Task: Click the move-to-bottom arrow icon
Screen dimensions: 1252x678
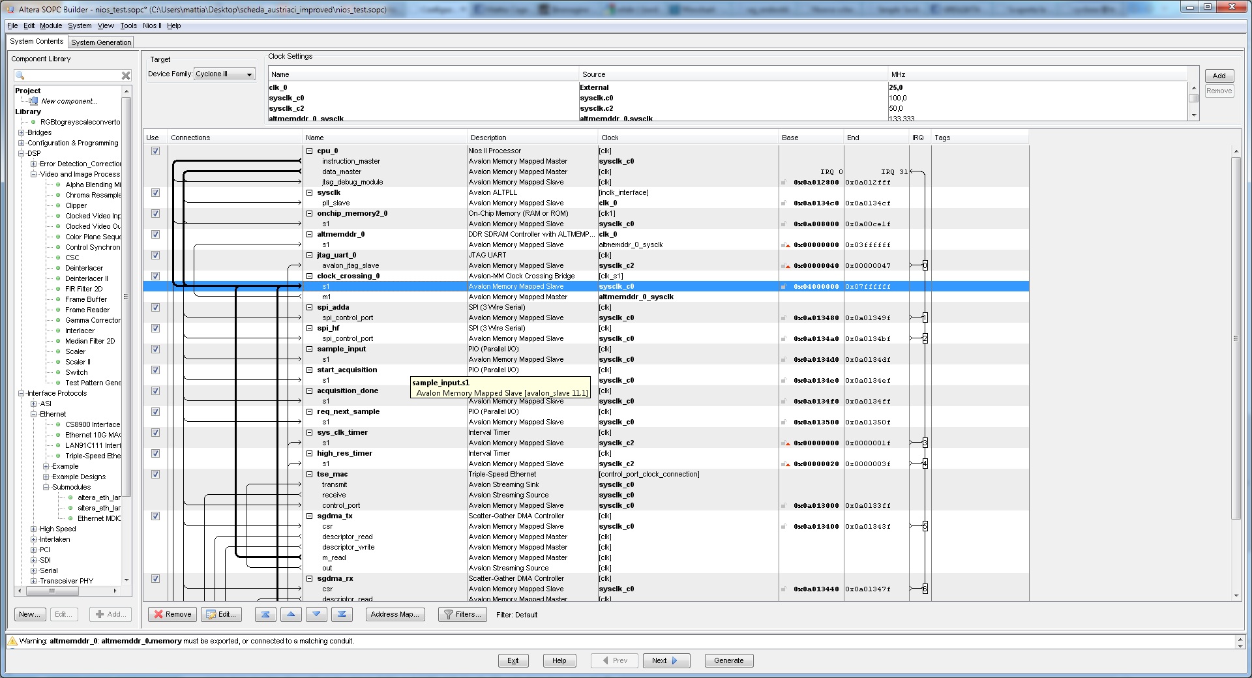Action: [342, 614]
